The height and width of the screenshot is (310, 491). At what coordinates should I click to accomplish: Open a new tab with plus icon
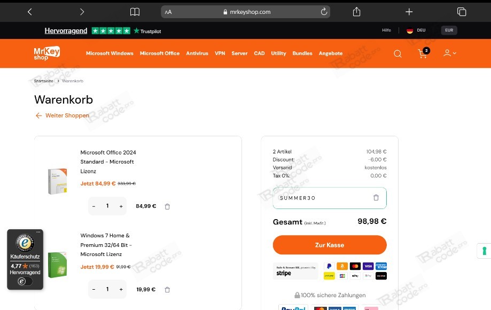409,12
